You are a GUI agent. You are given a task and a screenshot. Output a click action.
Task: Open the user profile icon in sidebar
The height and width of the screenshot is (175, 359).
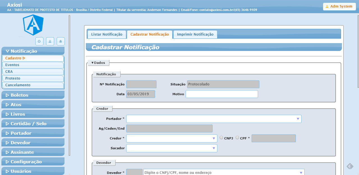(x=50, y=41)
